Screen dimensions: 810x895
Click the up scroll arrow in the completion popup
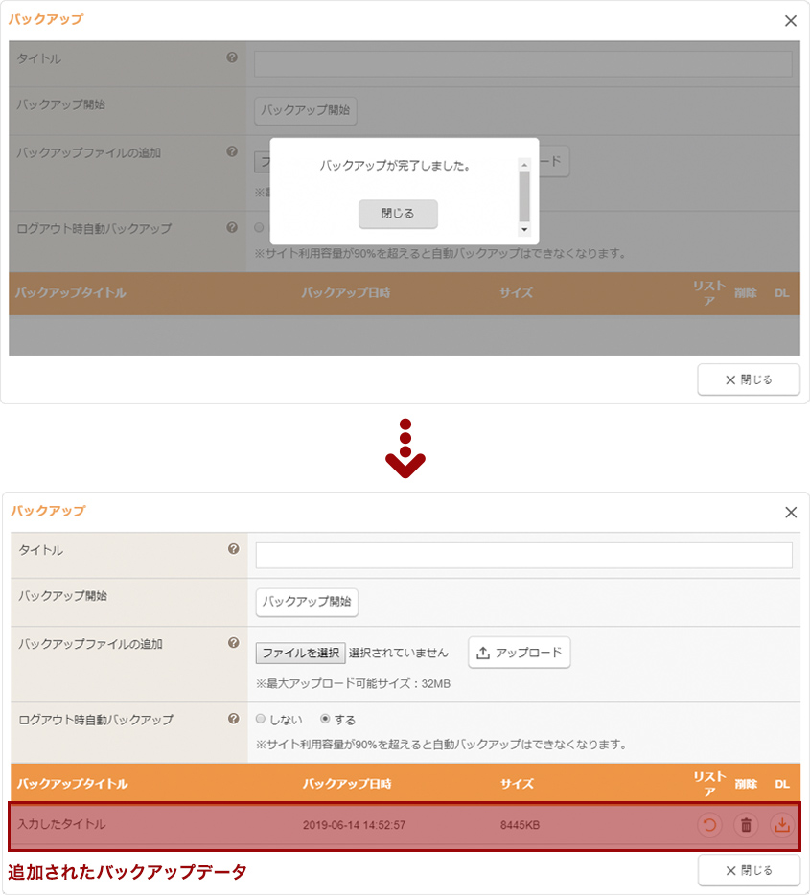point(523,166)
